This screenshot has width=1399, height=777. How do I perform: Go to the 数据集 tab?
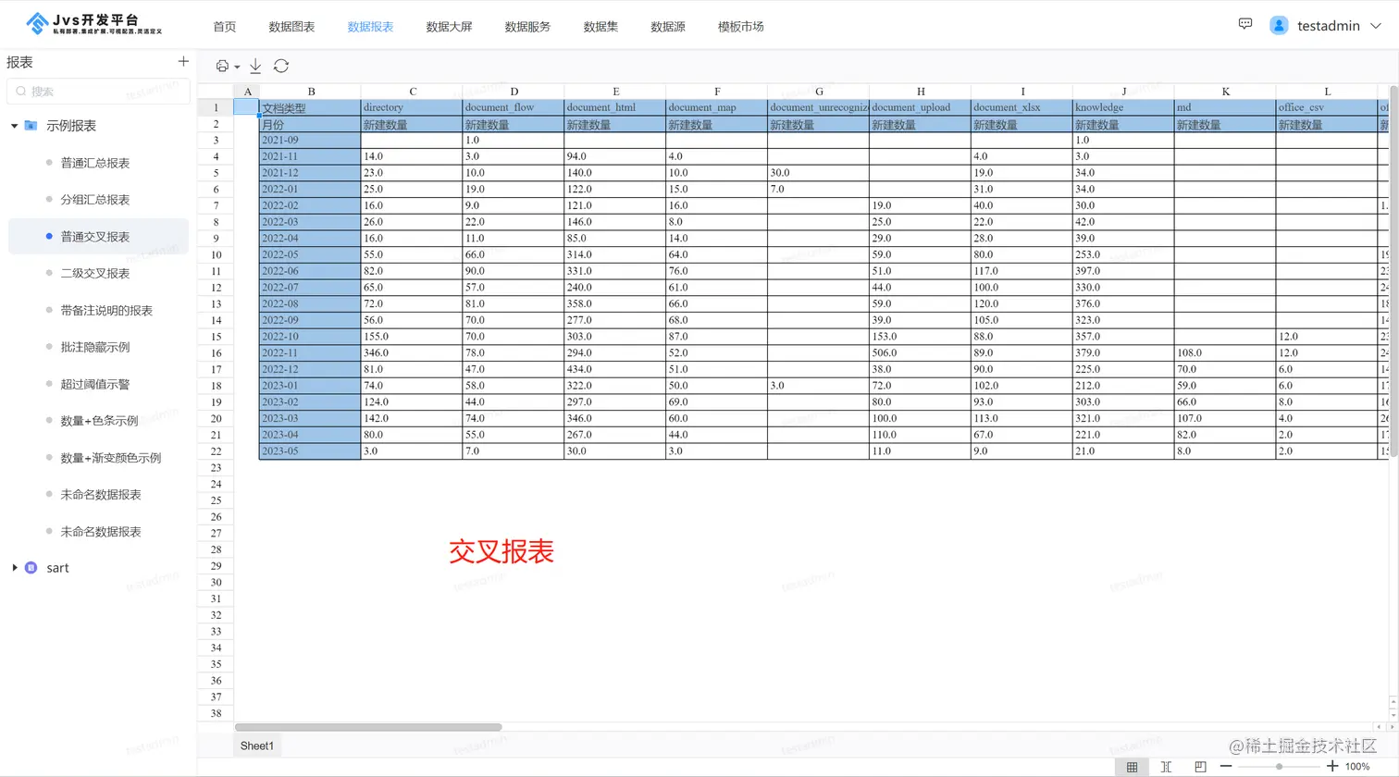[x=600, y=27]
